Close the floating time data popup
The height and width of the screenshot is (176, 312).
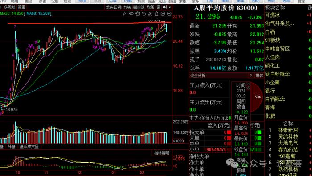248,84
